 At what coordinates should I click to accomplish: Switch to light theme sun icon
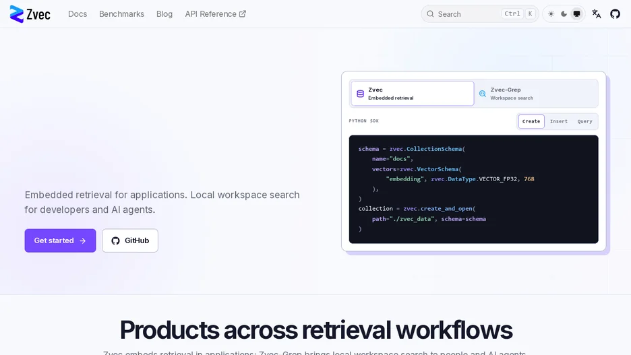551,14
